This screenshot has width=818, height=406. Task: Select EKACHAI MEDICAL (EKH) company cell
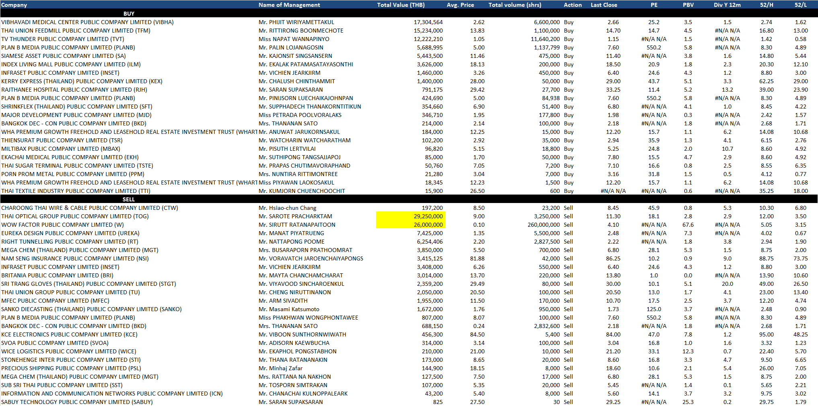[70, 157]
